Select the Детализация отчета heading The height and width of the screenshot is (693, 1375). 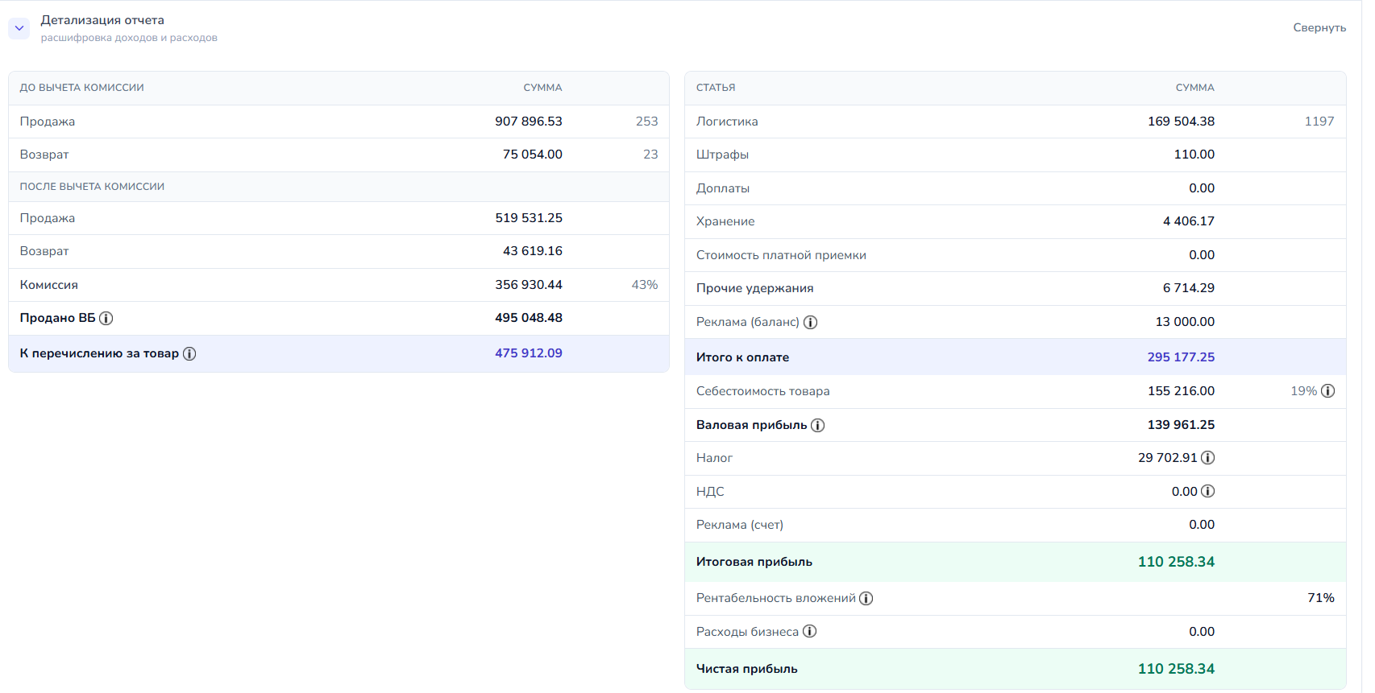point(102,20)
